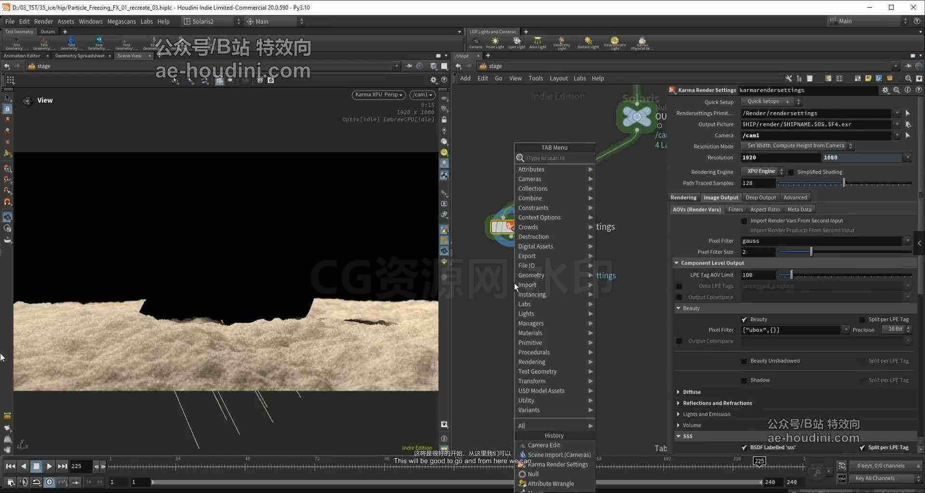Open the gear menu for Karma Render Settings
925x493 pixels.
click(x=885, y=90)
